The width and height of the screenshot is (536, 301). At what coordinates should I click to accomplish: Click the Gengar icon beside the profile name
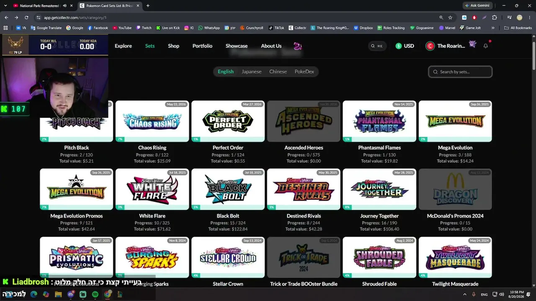(x=473, y=44)
